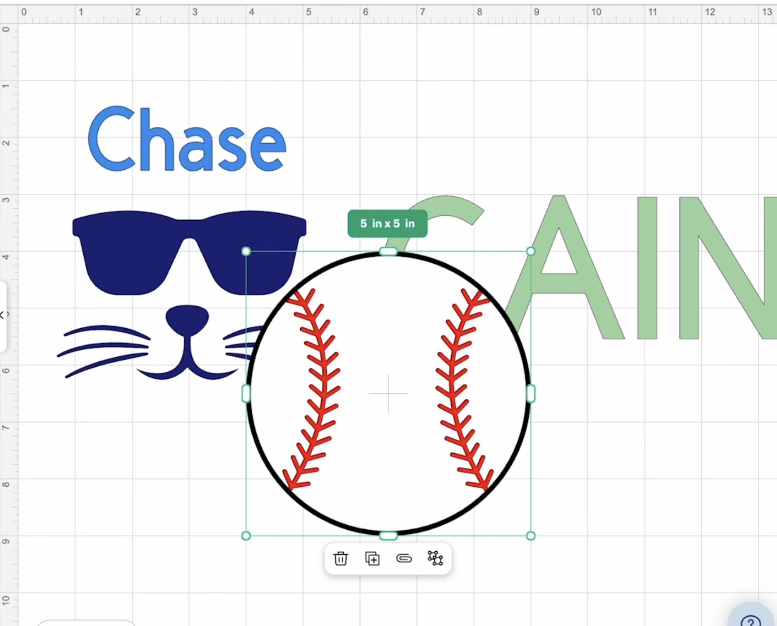Screen dimensions: 777x626
Task: Open the contour/nodes tool icon
Action: [x=435, y=558]
